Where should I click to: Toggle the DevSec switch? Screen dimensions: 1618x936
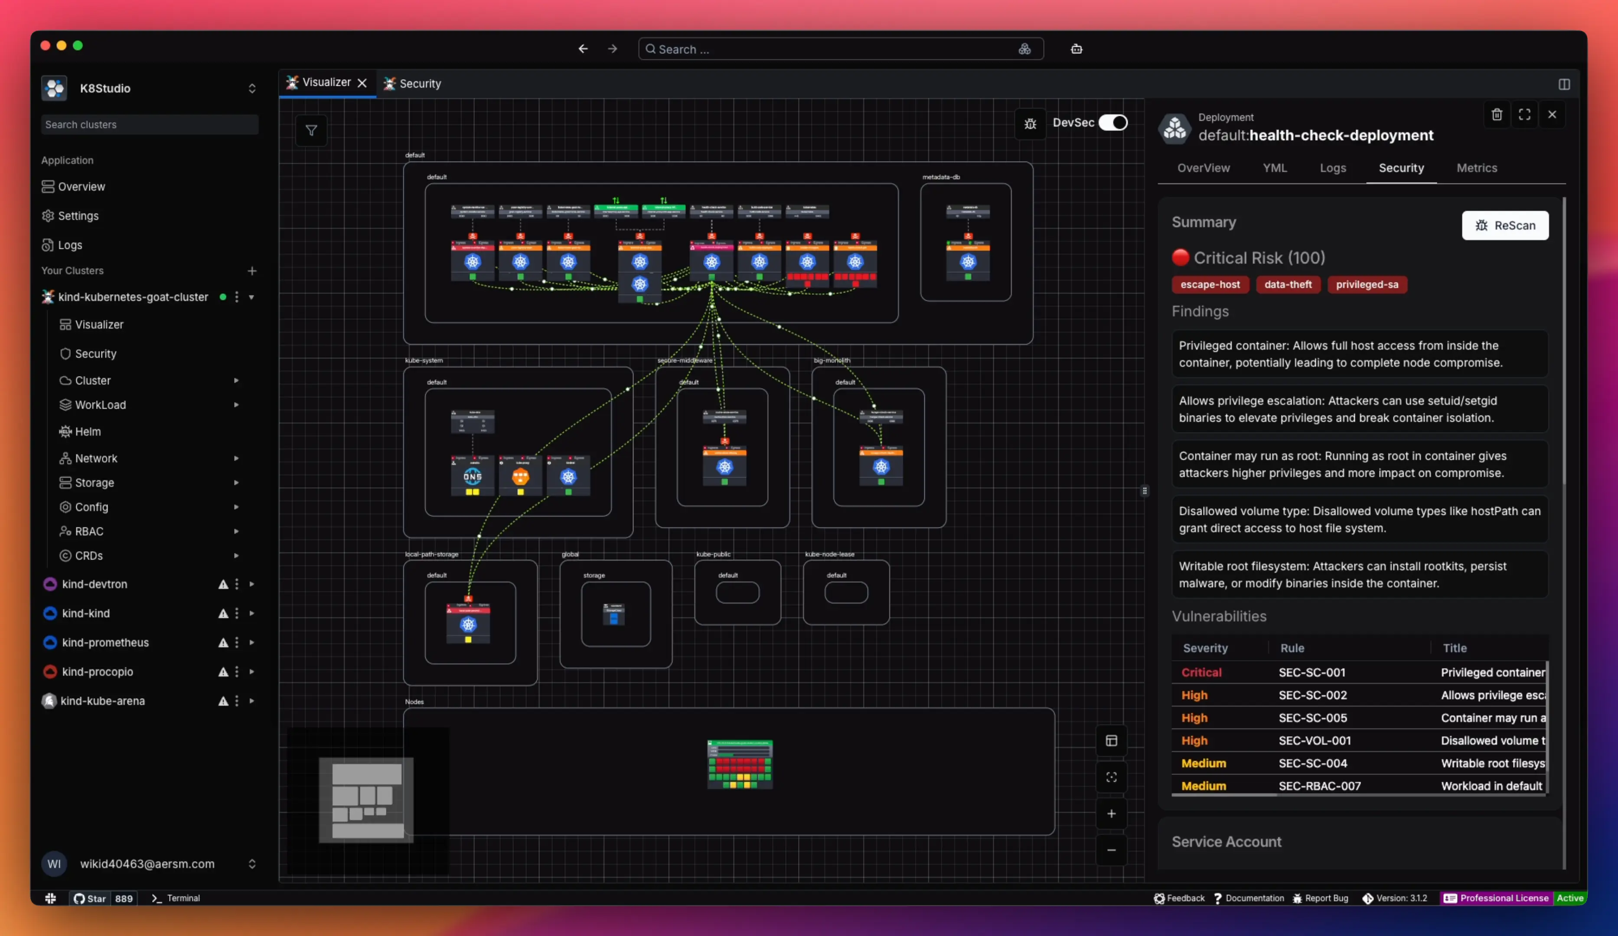[1112, 123]
